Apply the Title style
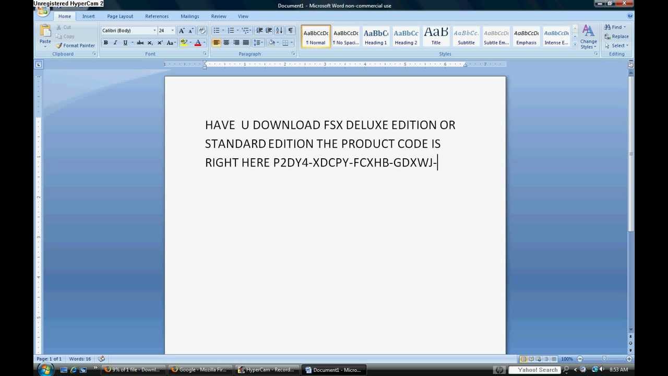668x376 pixels. pyautogui.click(x=436, y=37)
